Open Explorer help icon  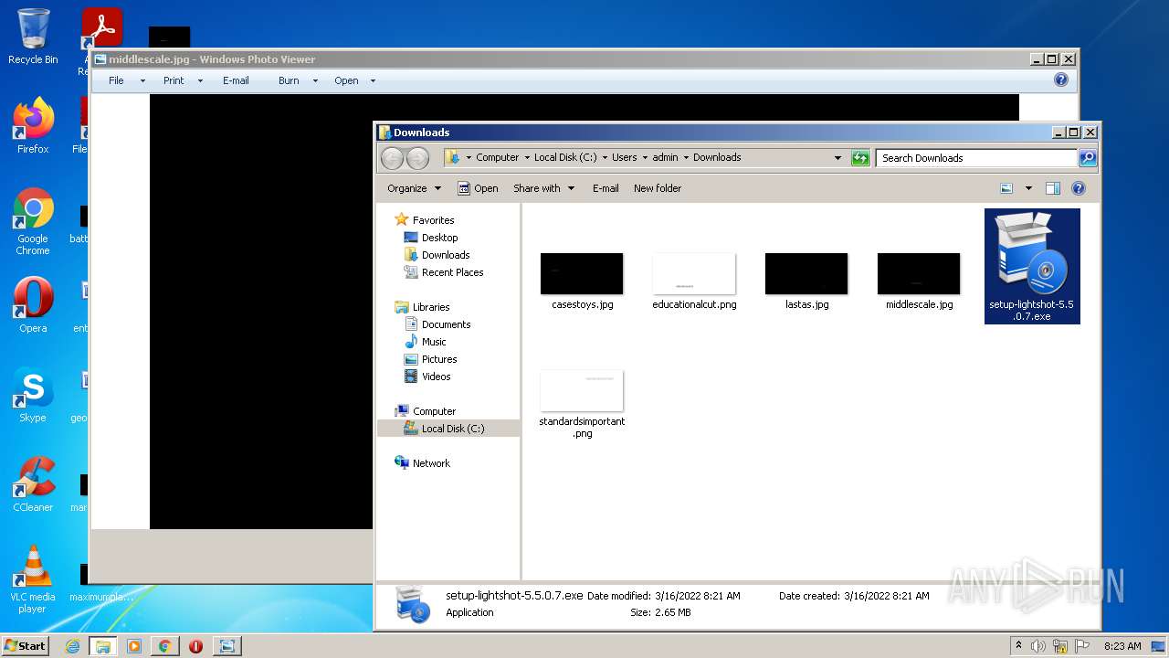[1078, 188]
